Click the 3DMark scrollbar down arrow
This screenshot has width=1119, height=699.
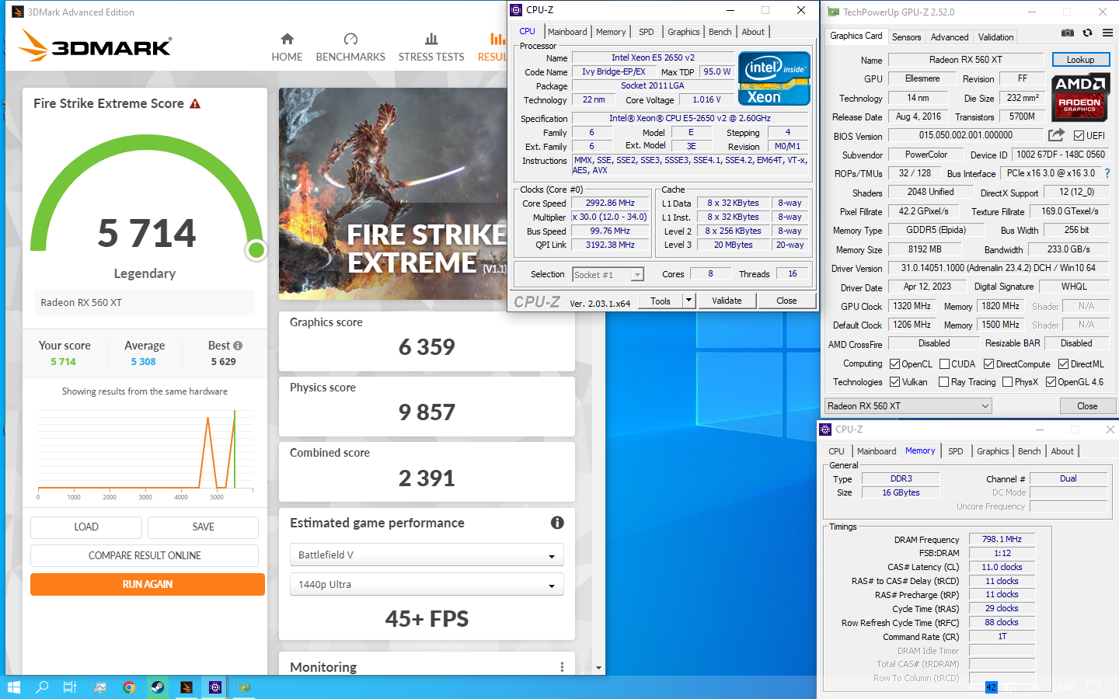(598, 668)
